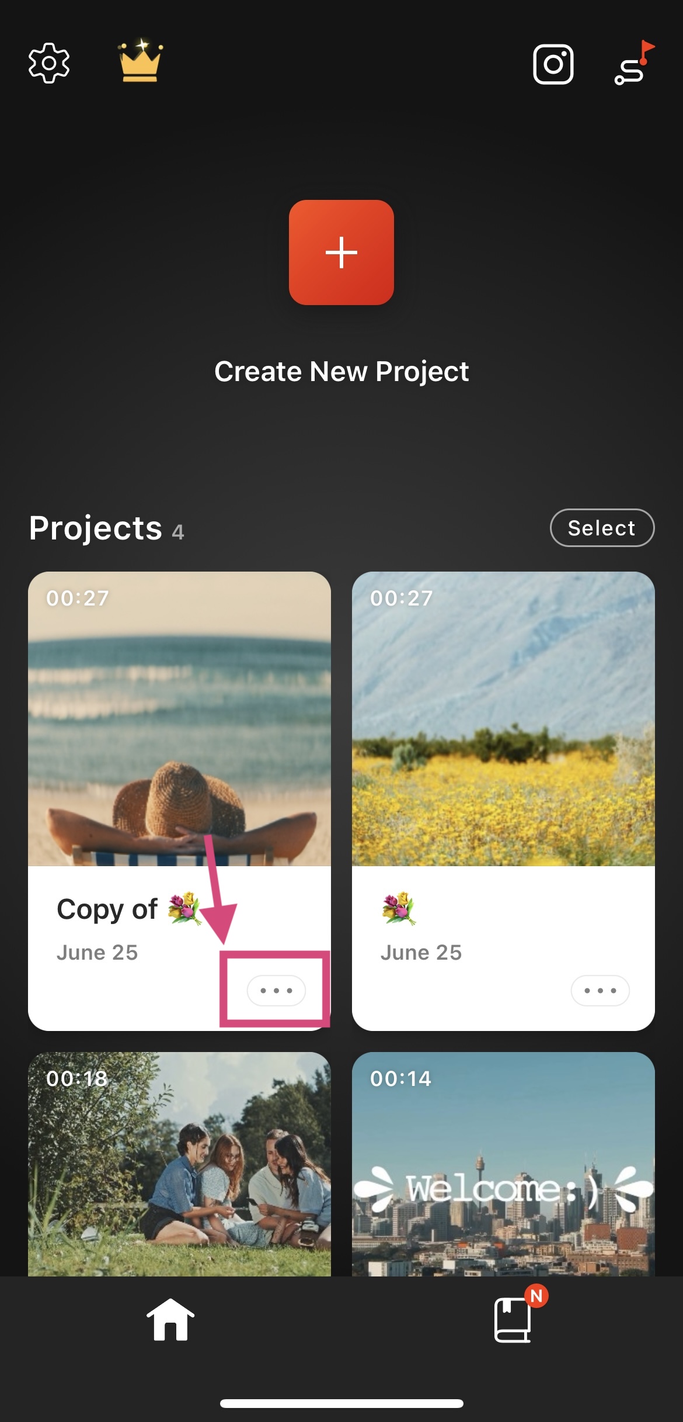
Task: Tap the June 25 date under Copy of
Action: (97, 953)
